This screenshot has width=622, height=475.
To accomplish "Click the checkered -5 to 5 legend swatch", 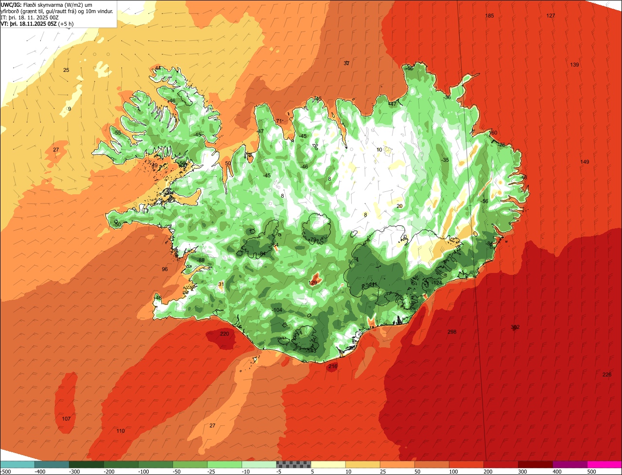I will [x=294, y=464].
